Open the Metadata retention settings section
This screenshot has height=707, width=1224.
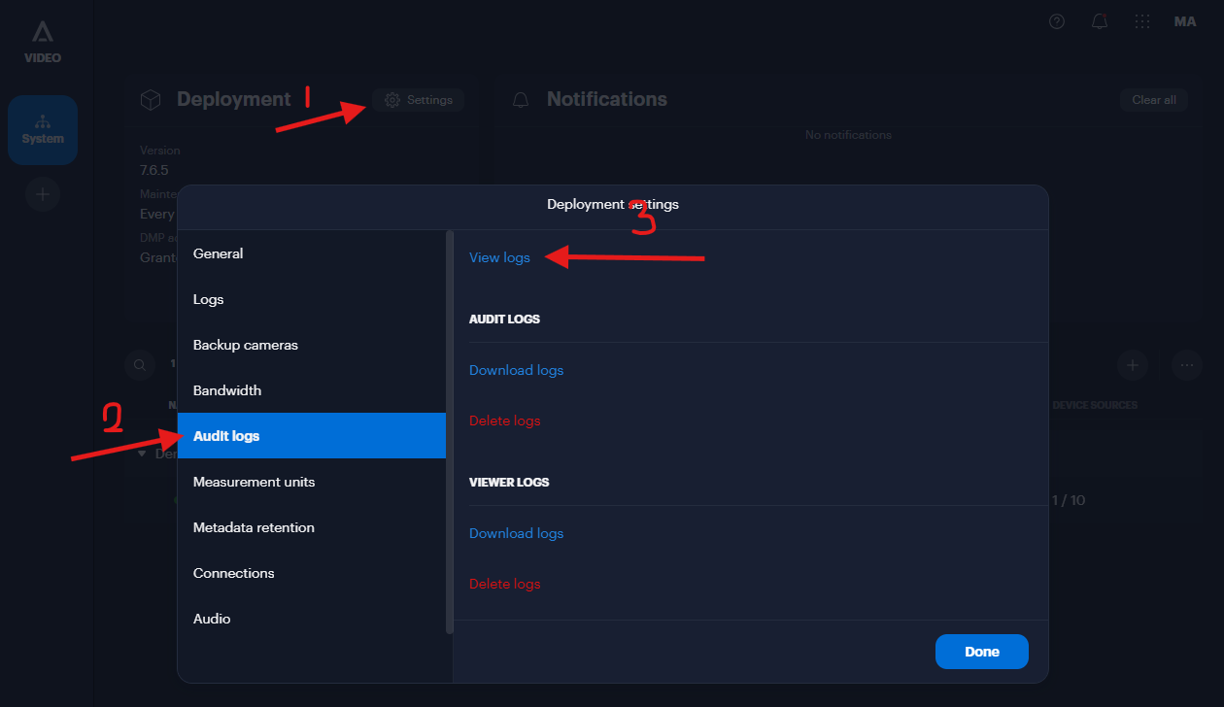(254, 527)
